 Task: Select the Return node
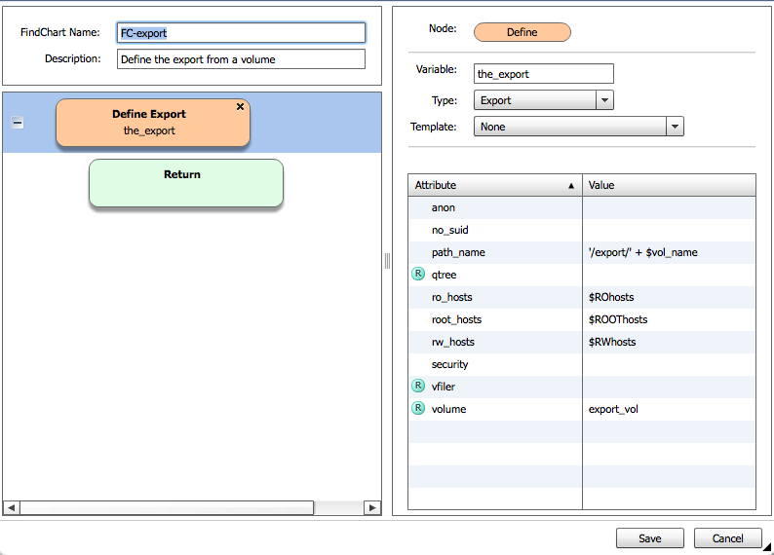click(185, 183)
